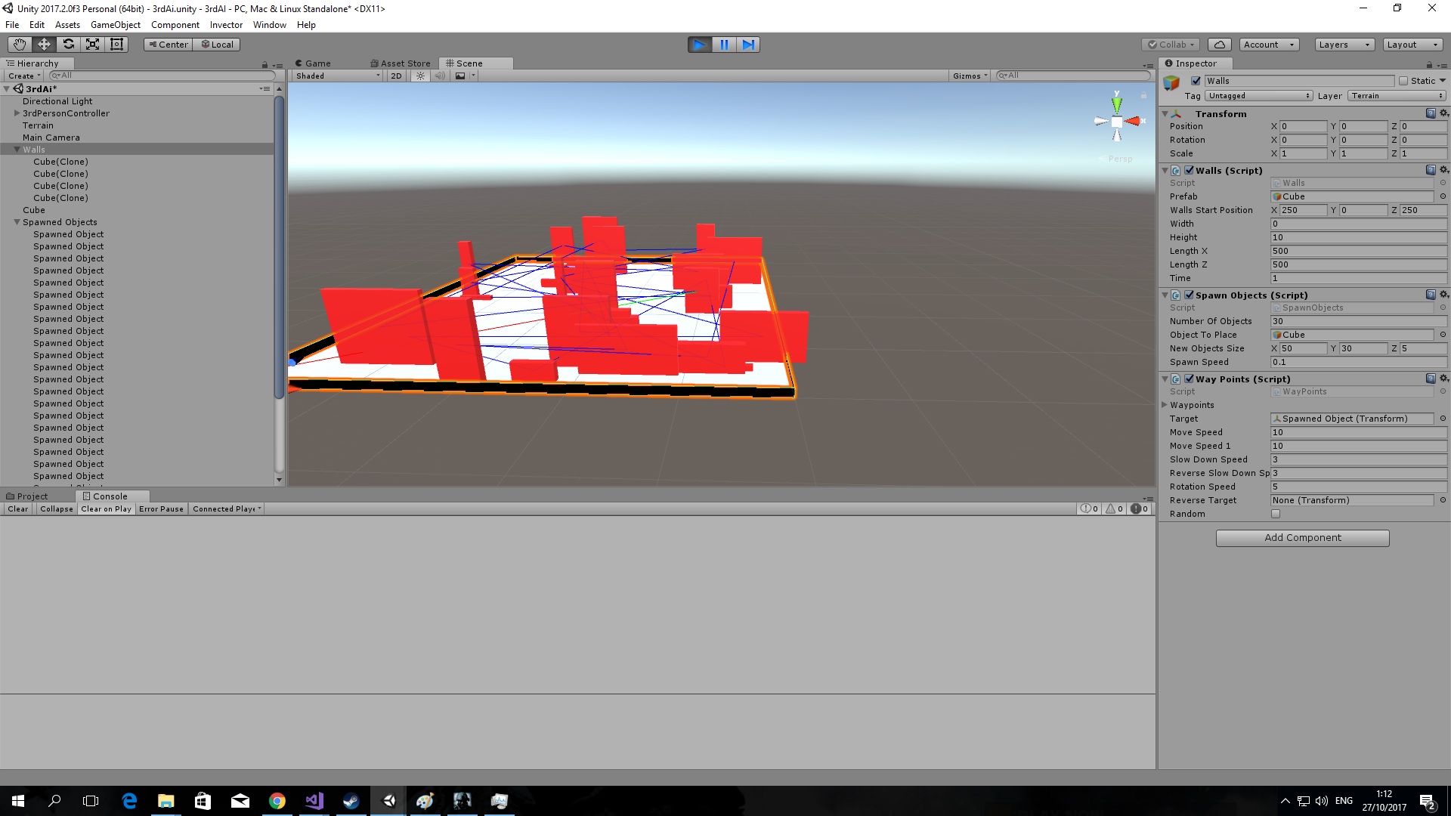
Task: Click the Error Pause button
Action: 161,509
